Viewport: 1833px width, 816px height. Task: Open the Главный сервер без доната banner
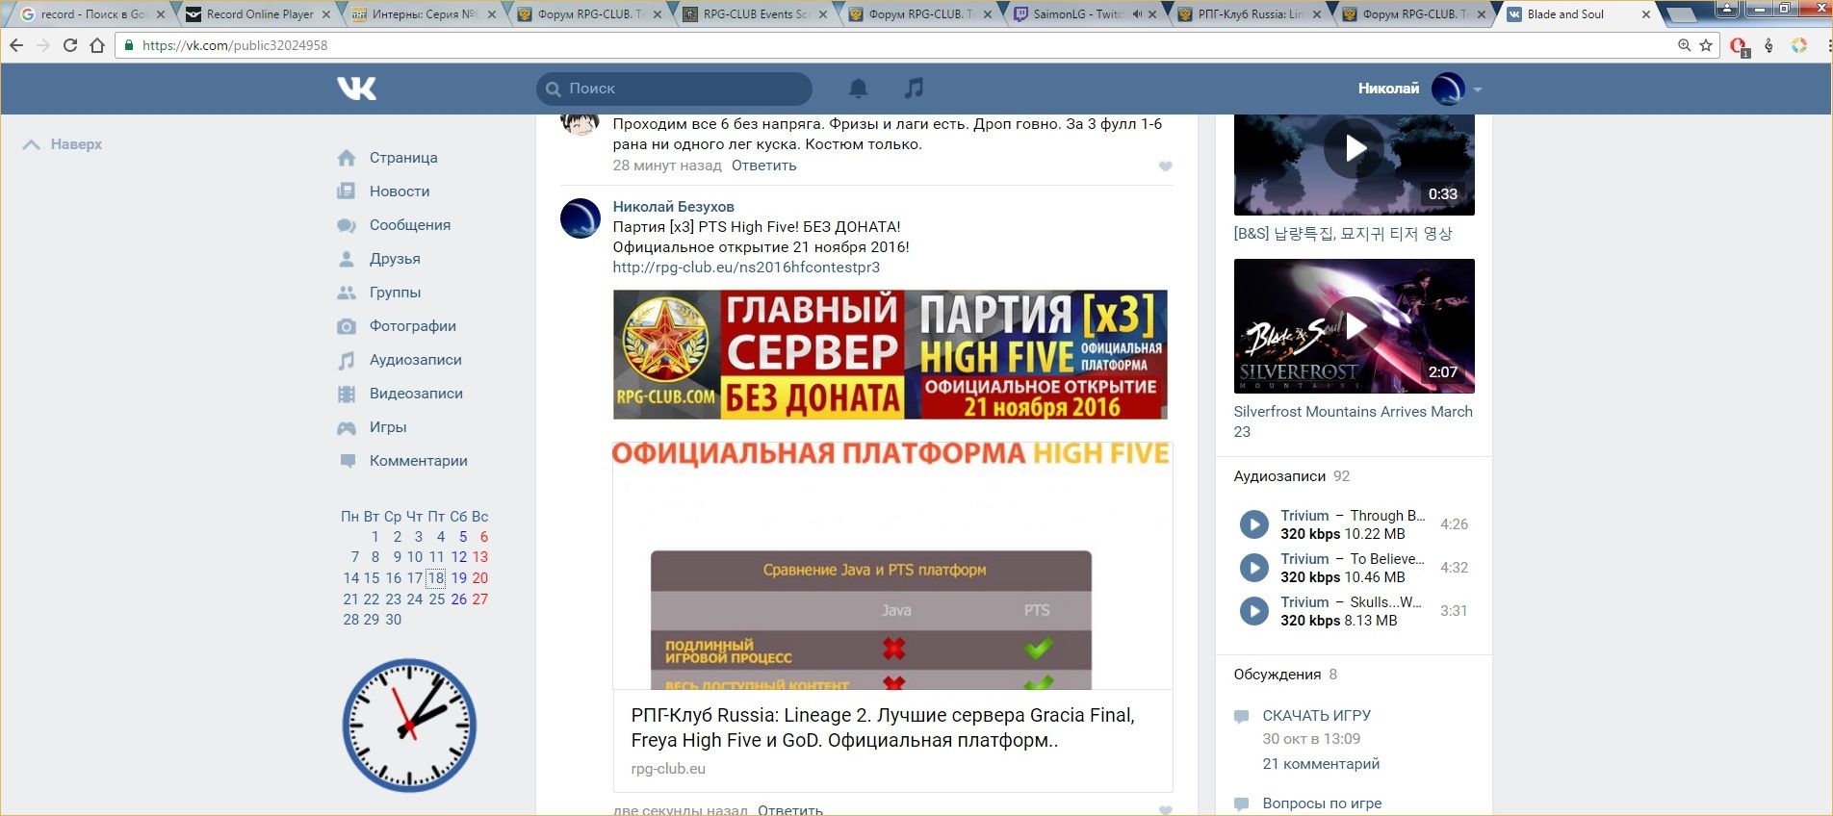tap(891, 354)
